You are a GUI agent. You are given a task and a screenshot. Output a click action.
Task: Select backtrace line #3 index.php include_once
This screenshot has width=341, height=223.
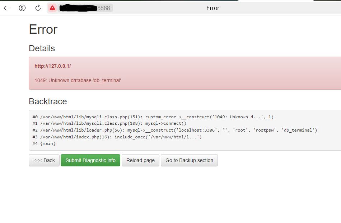[117, 137]
